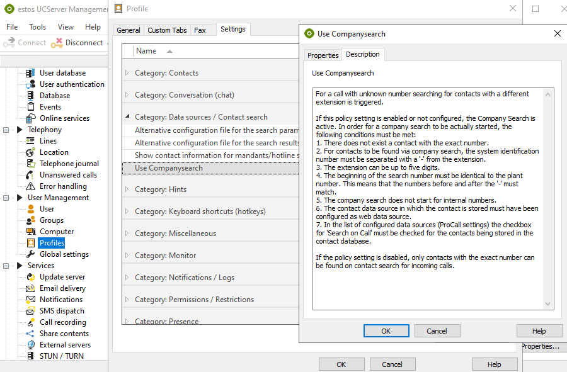
Task: Click Cancel in Use Companysearch dialog
Action: pyautogui.click(x=437, y=331)
